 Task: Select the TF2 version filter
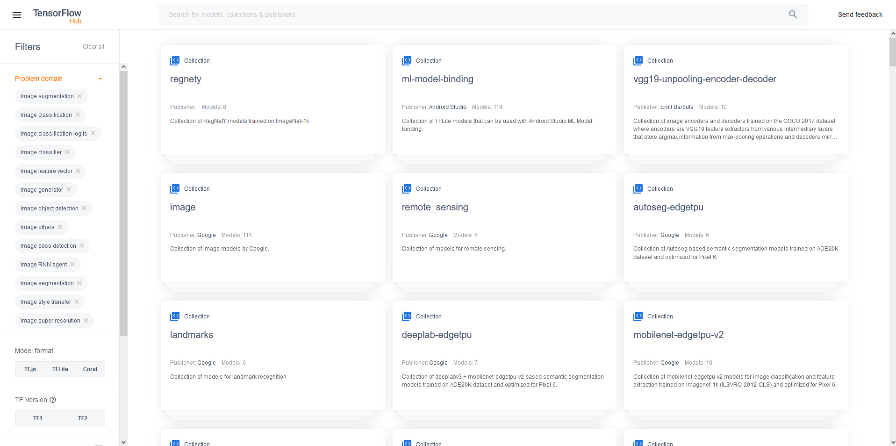tap(83, 418)
